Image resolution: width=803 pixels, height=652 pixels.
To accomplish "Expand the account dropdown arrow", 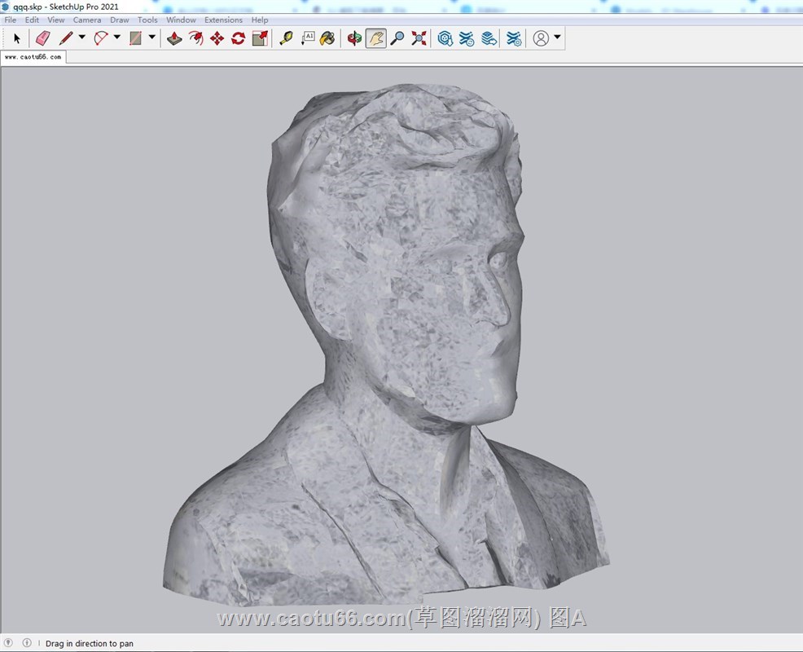I will (557, 37).
